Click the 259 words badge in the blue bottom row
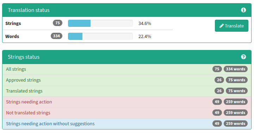The height and width of the screenshot is (133, 254). pos(236,123)
